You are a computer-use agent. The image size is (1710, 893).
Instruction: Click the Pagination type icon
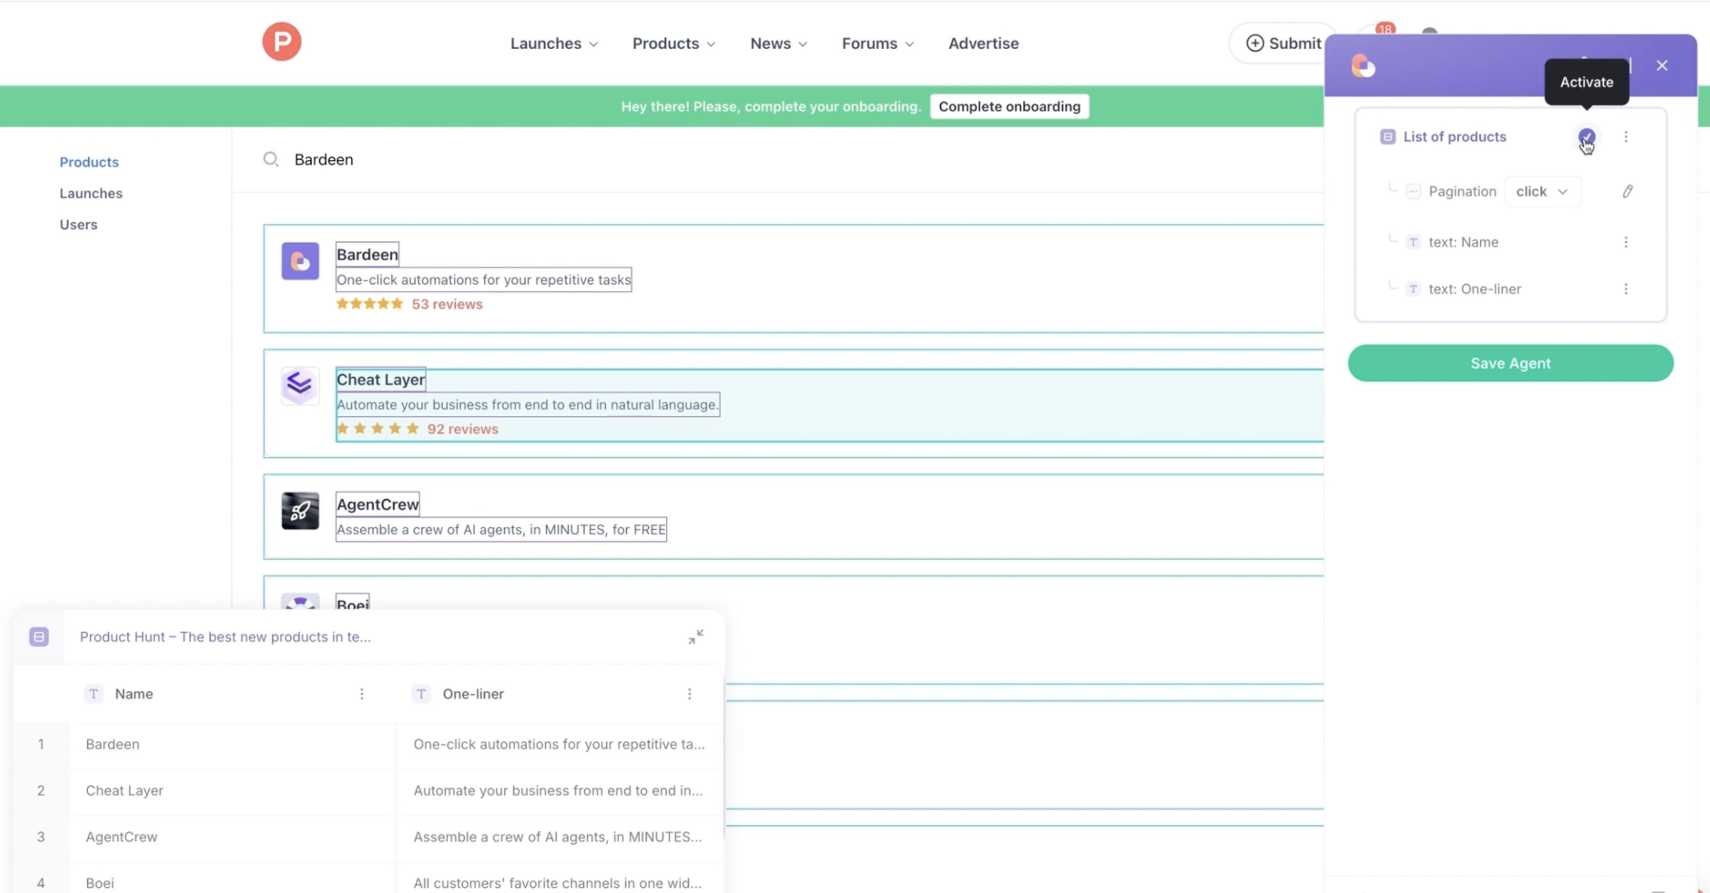click(1413, 192)
